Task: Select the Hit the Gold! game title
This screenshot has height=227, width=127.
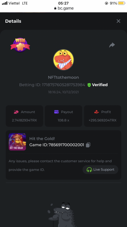Action: pyautogui.click(x=42, y=139)
